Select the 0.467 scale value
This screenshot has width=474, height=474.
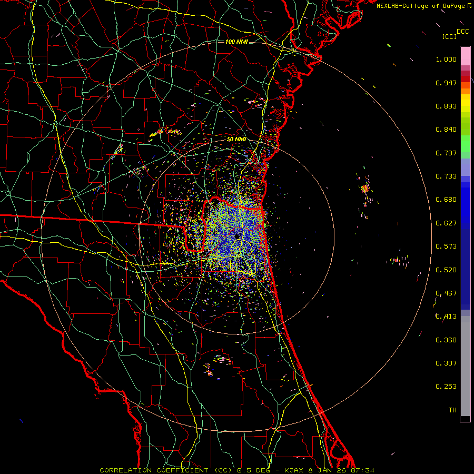click(x=446, y=293)
